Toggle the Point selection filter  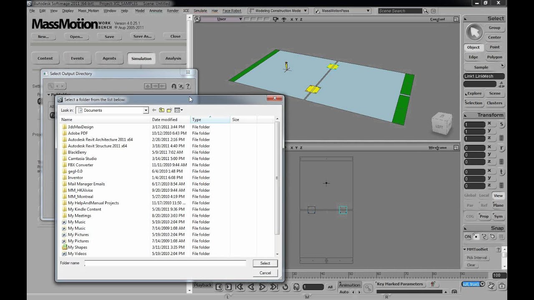495,47
